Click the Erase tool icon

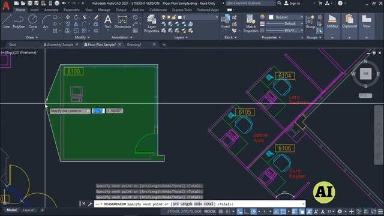point(96,17)
